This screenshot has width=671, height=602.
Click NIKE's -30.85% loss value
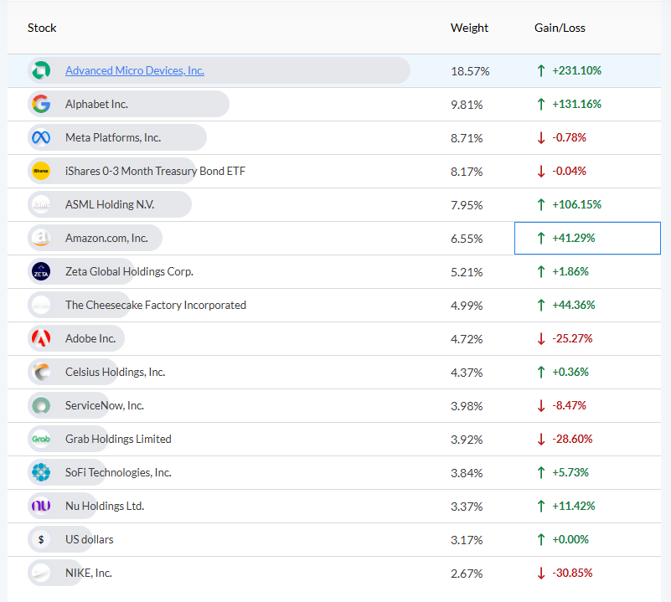pos(572,573)
